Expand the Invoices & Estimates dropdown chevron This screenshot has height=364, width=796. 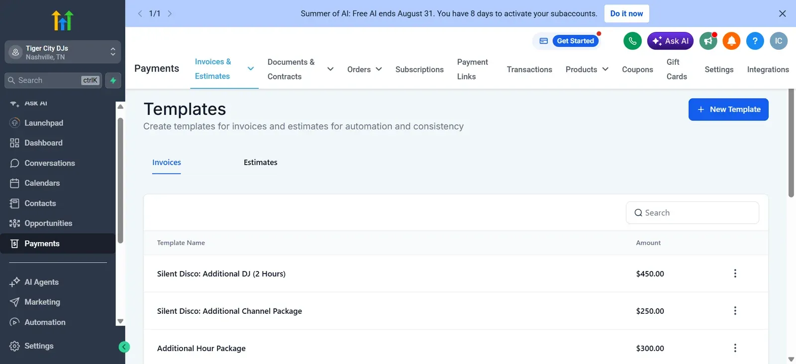(251, 69)
